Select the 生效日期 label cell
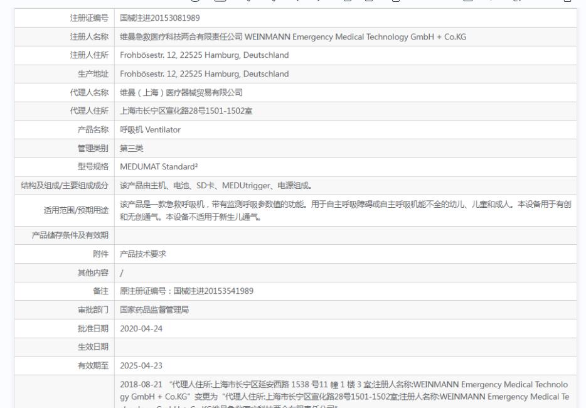The image size is (586, 408). tap(93, 347)
